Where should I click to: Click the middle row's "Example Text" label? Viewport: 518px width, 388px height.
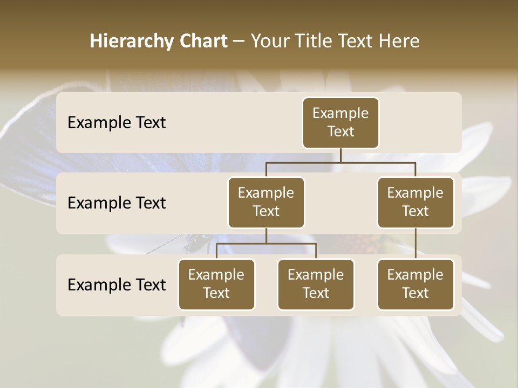[117, 203]
